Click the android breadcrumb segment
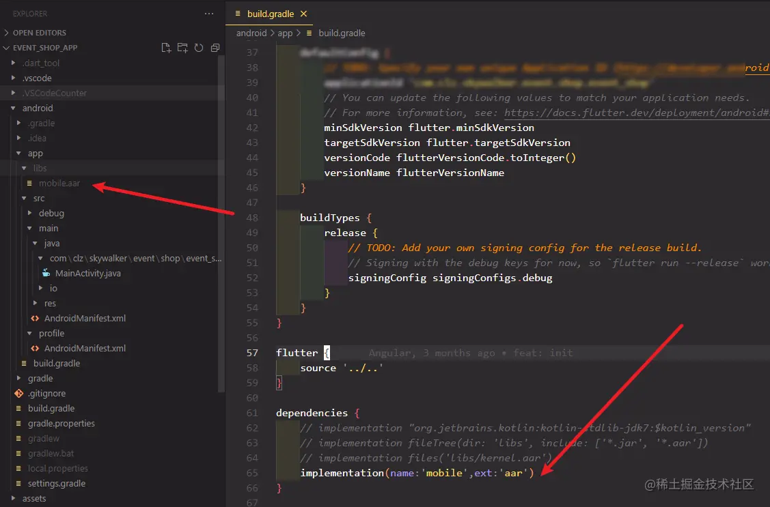 point(251,33)
